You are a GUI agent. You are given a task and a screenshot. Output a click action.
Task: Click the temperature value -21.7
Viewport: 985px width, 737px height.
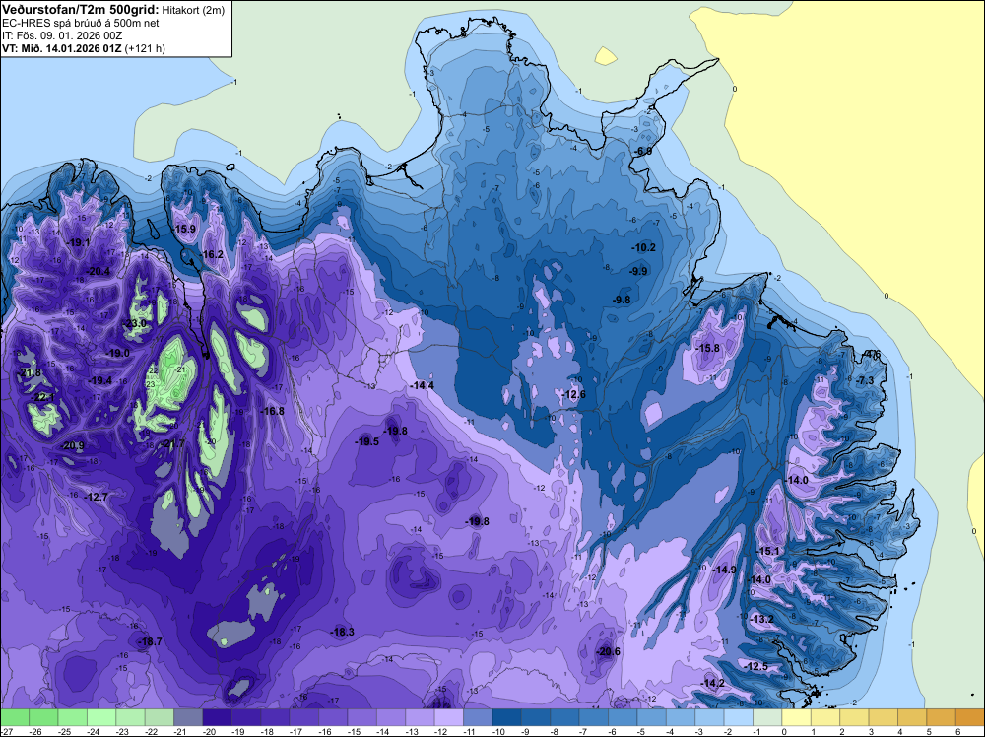(x=174, y=443)
